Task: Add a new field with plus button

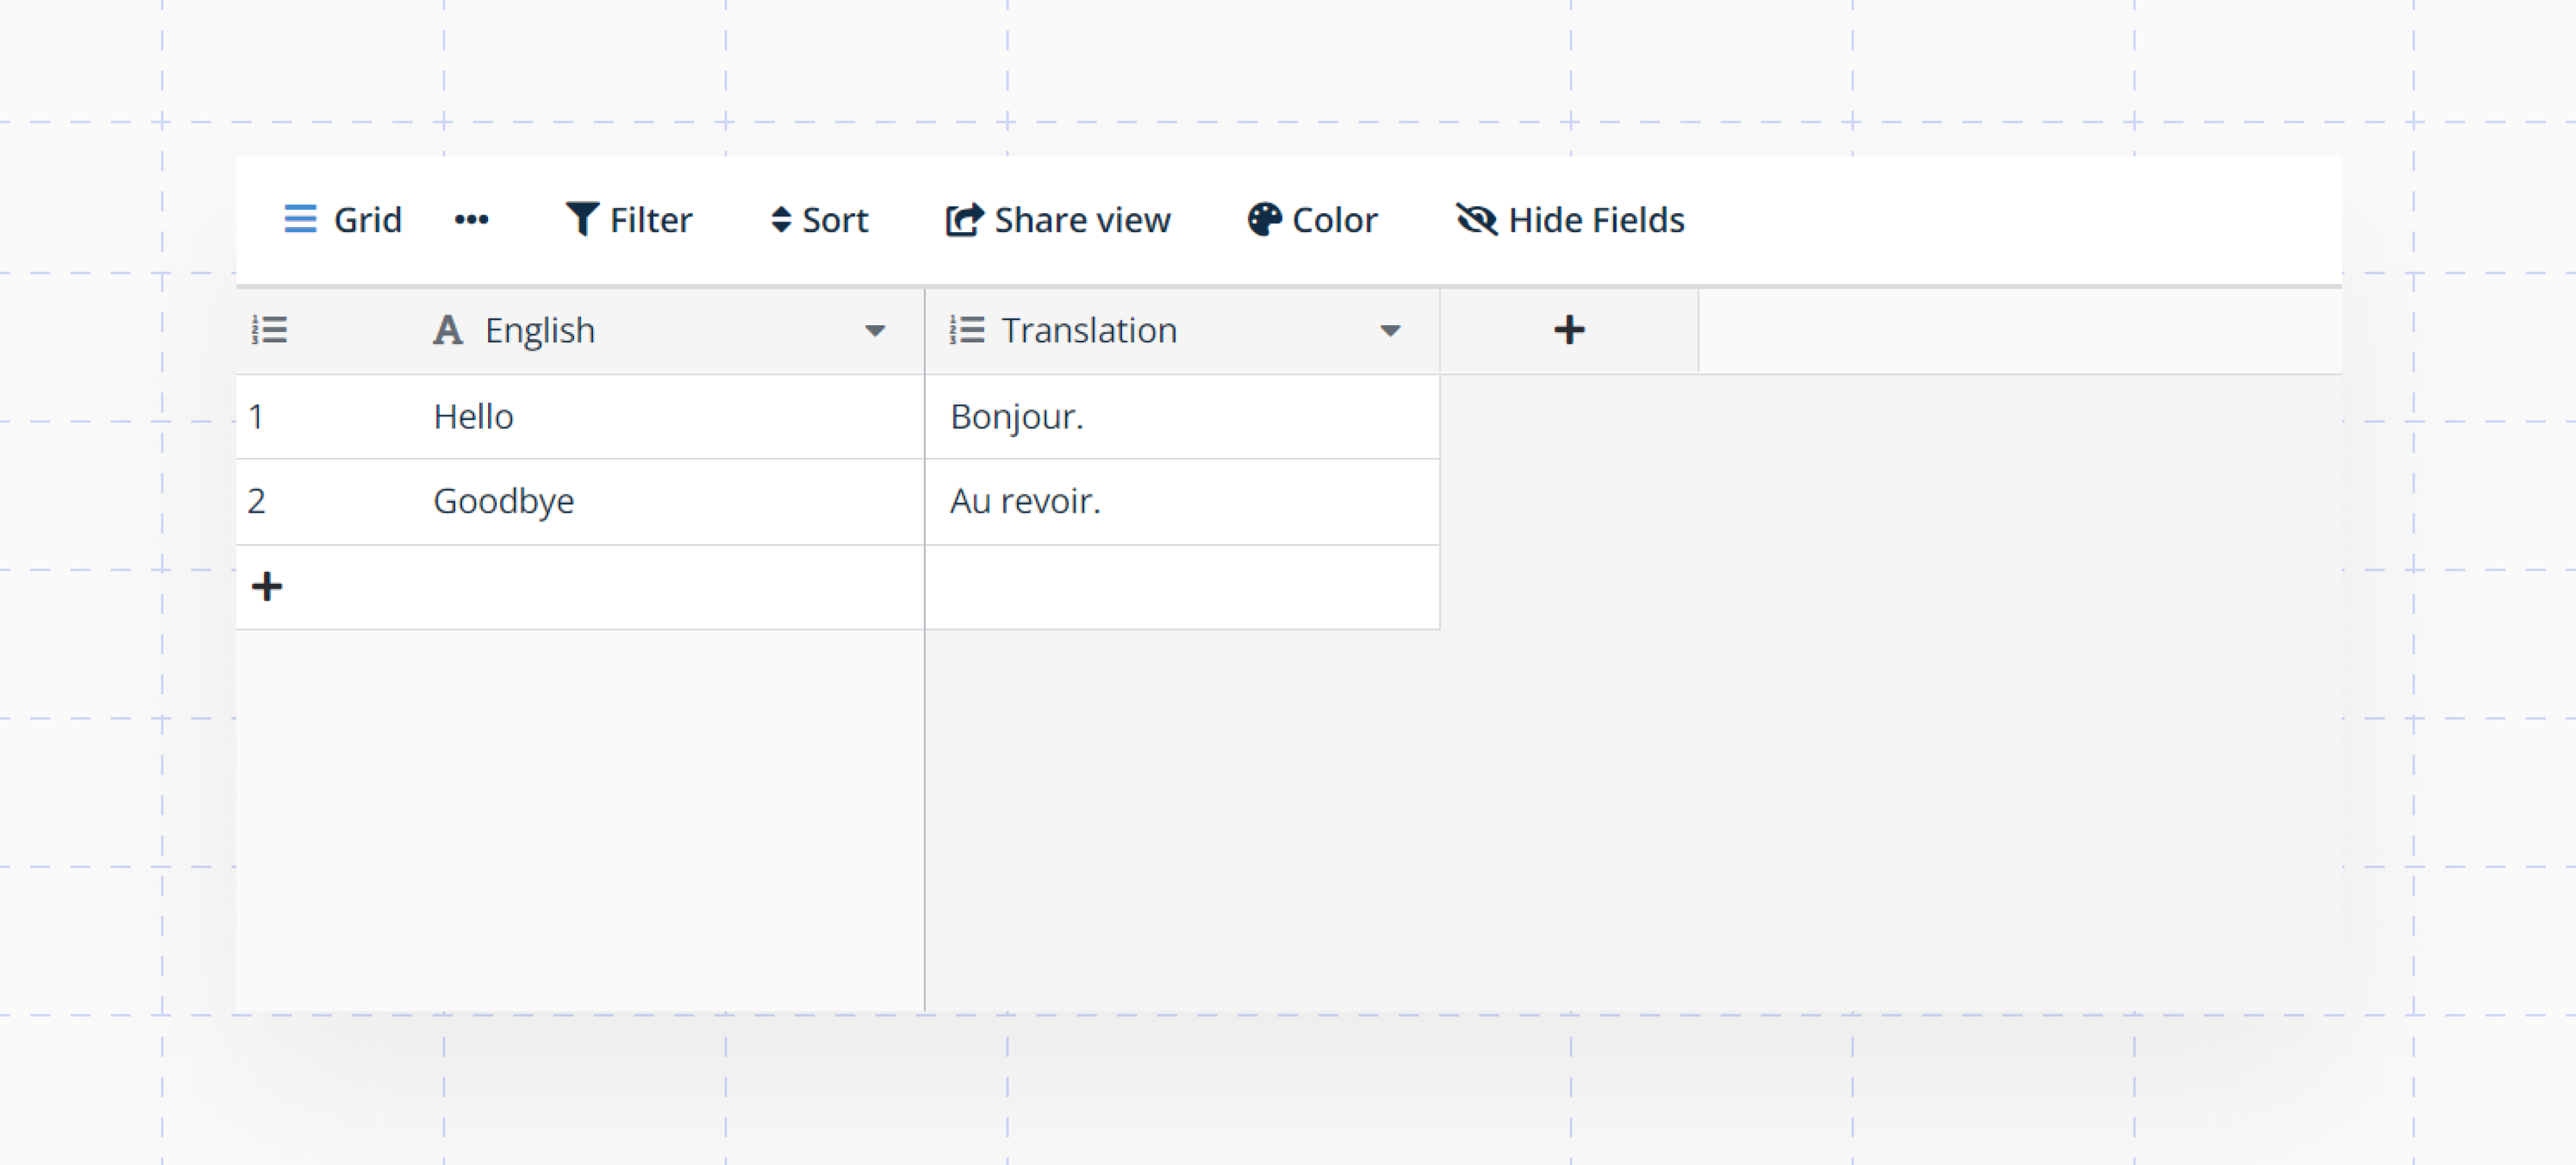Action: [x=1569, y=330]
